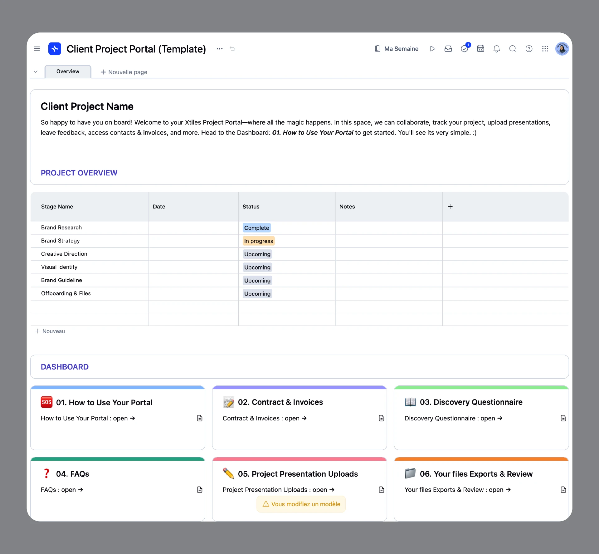Open the inbox tray icon
This screenshot has width=599, height=554.
448,49
